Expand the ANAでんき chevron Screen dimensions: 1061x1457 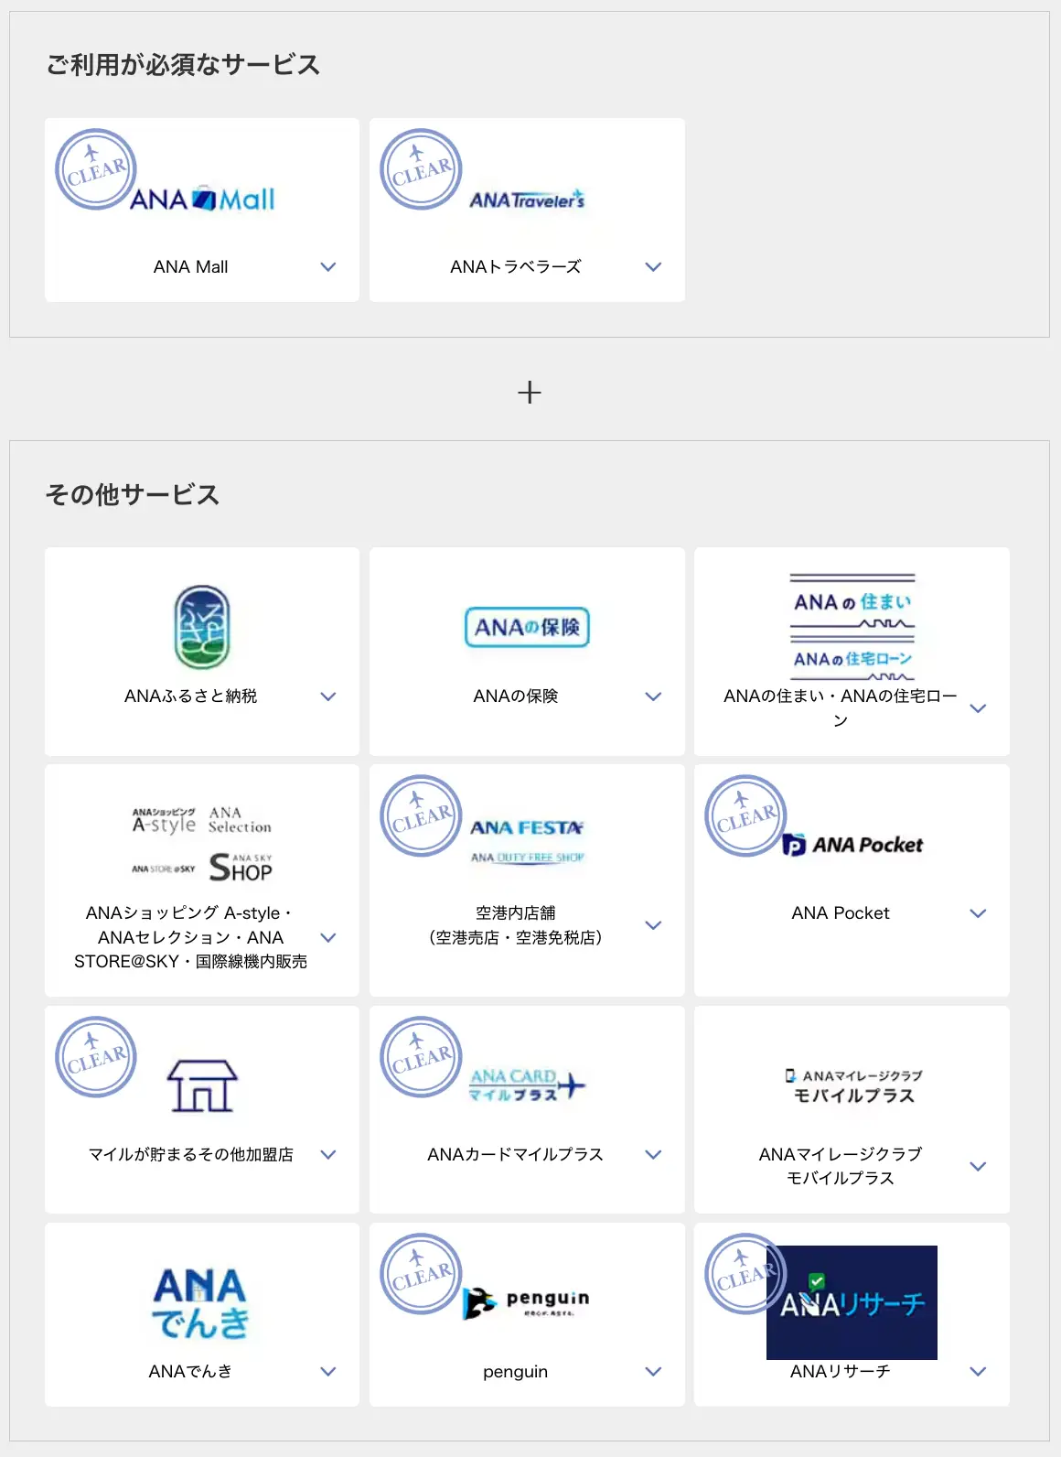point(328,1372)
